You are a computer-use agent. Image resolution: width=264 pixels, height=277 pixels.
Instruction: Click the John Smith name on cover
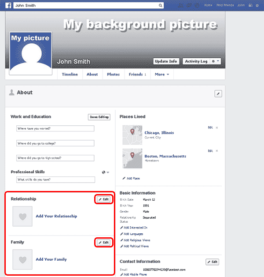click(x=73, y=61)
